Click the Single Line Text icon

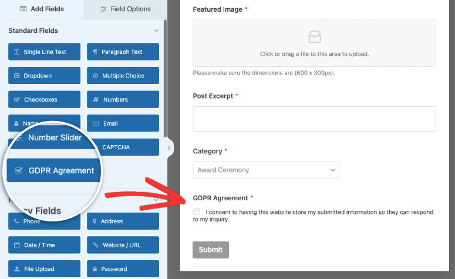tap(17, 52)
